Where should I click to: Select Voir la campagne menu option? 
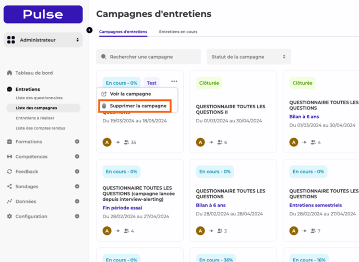pyautogui.click(x=130, y=94)
